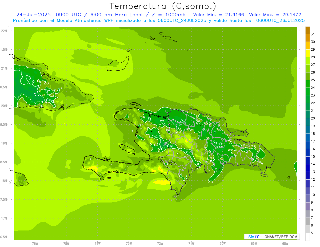
Task: Click 'Valor Max. = 29.1472' value
Action: tap(275, 15)
